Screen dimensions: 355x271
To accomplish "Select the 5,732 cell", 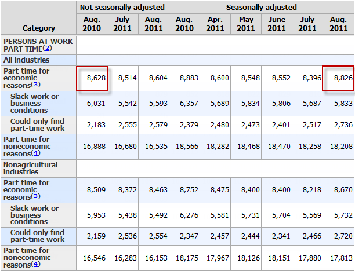I will tap(339, 215).
